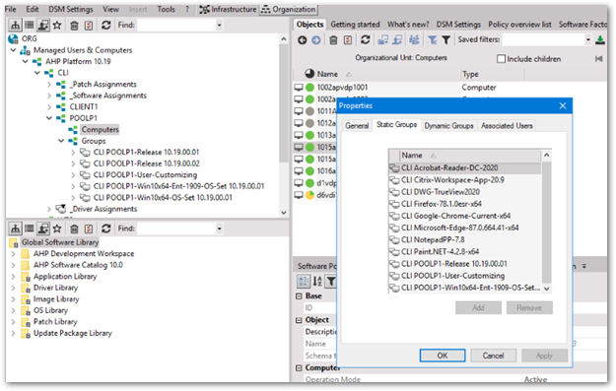Toggle the user-computer view button in Software Library toolbar
Screen dimensions: 616x391
click(43, 228)
